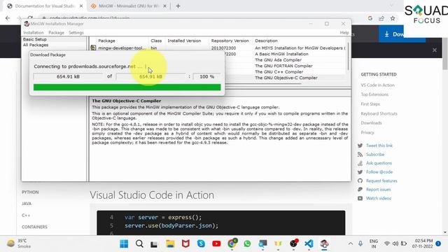Screen dimensions: 448x252
Task: Switch to the MinGW - Minimalist GNU tab
Action: (129, 6)
